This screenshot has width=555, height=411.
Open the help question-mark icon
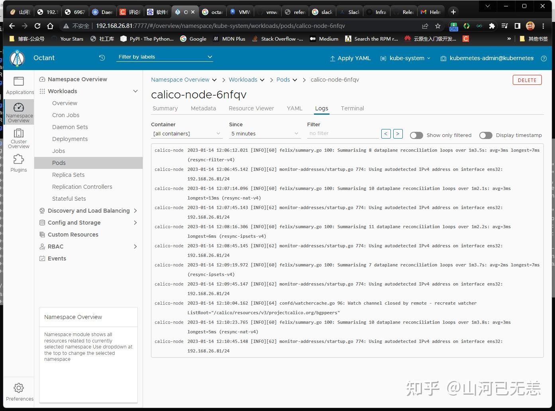[543, 59]
